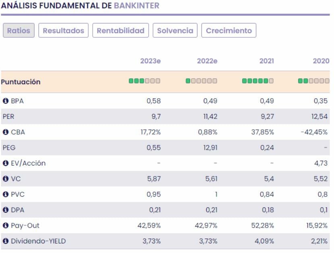Click the PER row label
This screenshot has height=253, width=334.
(9, 116)
